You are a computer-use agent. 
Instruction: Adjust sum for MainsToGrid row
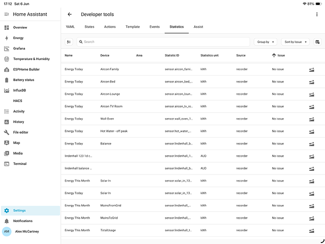(x=311, y=219)
